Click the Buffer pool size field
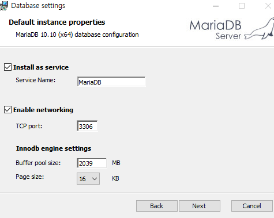 (92, 163)
